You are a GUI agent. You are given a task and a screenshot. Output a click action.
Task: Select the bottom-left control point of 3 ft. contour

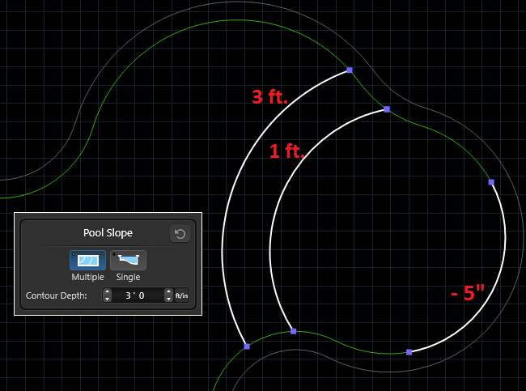246,346
